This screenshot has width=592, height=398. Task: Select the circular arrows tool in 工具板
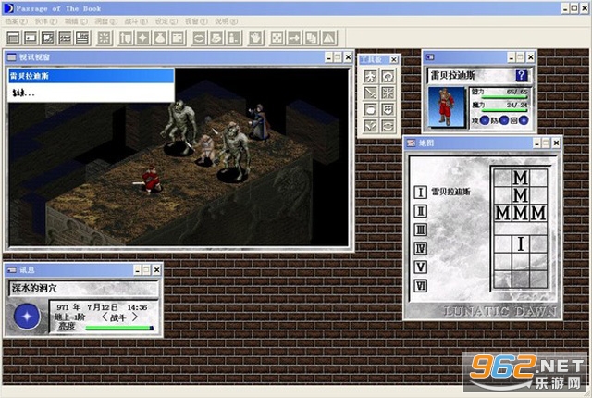pyautogui.click(x=388, y=126)
